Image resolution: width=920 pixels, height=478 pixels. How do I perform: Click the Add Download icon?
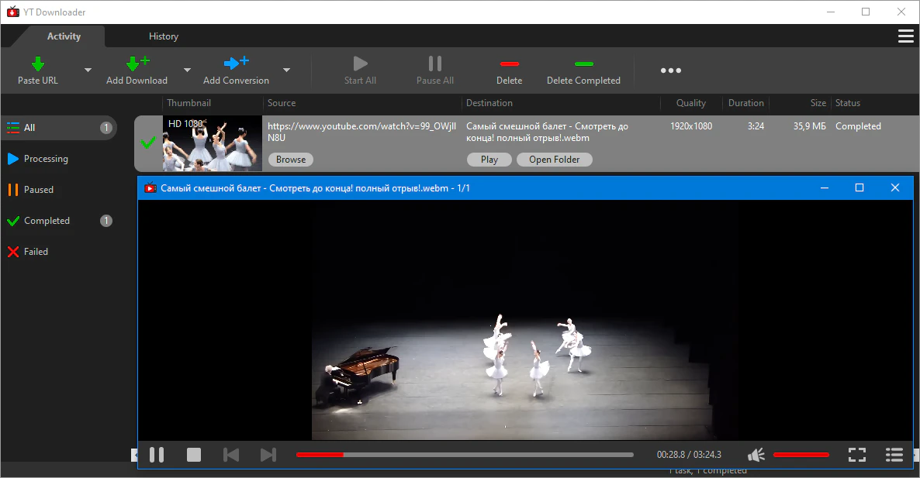click(137, 64)
